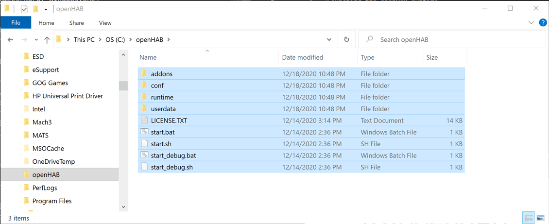
Task: Click in the Search openHAB field
Action: [457, 40]
